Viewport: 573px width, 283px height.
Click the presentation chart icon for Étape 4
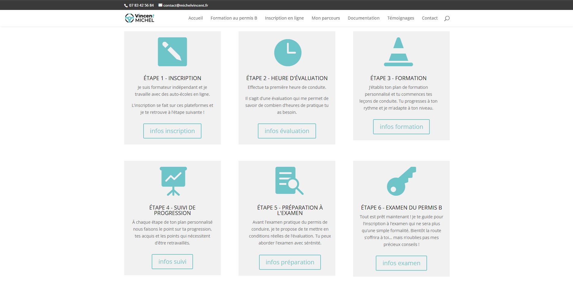[173, 181]
